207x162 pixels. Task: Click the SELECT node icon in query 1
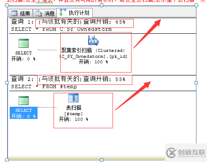point(24,43)
